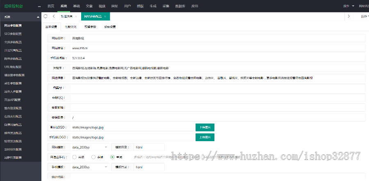The height and width of the screenshot is (181, 369).
Task: Open the 操作 dropdown in the top bar
Action: click(x=348, y=6)
